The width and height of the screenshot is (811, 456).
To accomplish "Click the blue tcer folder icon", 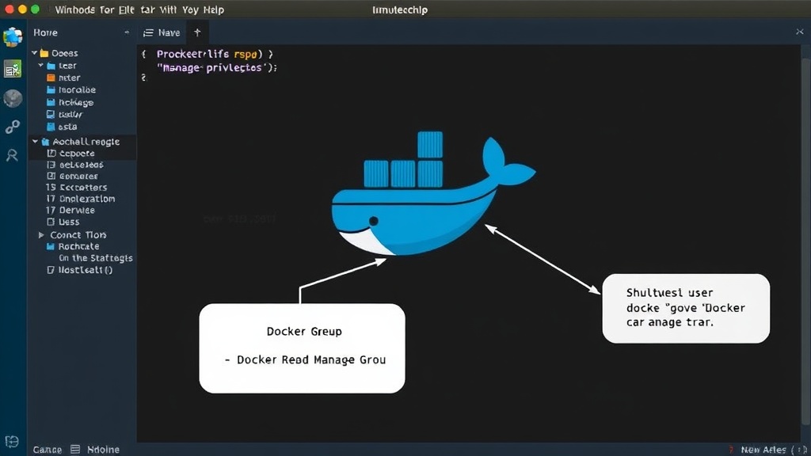I will 51,66.
